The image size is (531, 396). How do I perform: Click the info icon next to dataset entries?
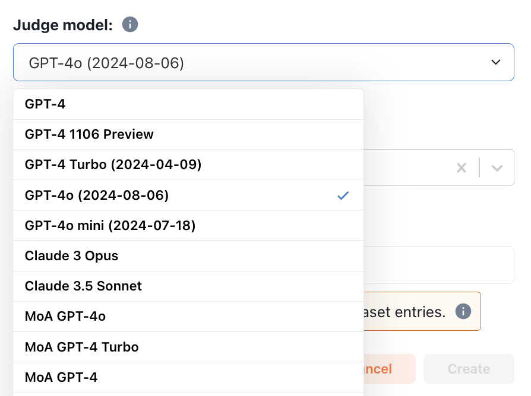click(463, 311)
